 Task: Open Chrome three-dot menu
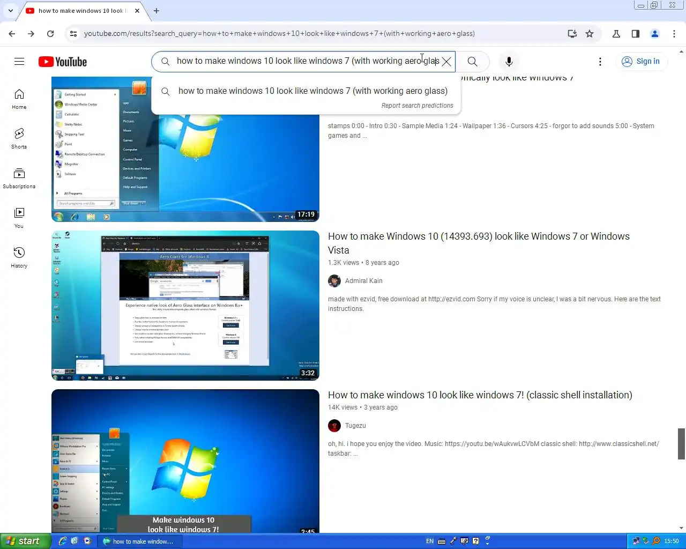[674, 33]
